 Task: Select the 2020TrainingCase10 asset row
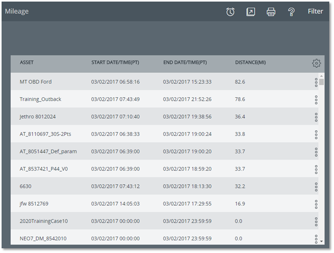(164, 221)
